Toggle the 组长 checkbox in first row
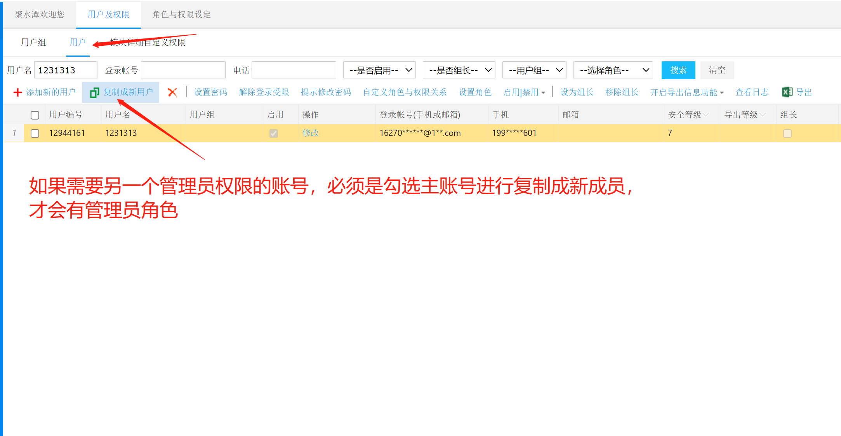Viewport: 841px width, 436px height. (787, 133)
